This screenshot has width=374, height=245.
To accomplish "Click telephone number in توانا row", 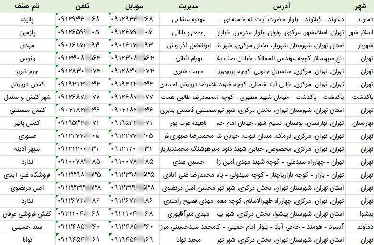I will tap(82, 240).
